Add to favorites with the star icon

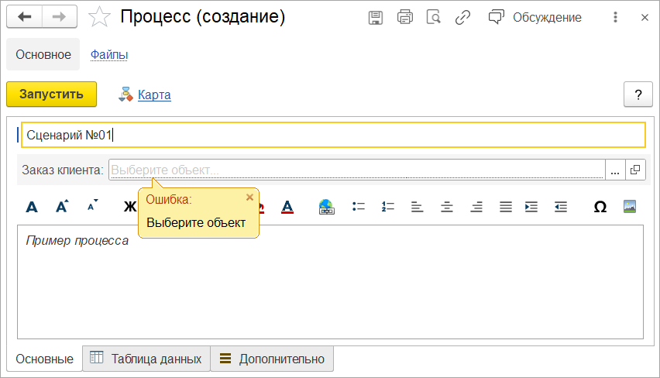[100, 17]
